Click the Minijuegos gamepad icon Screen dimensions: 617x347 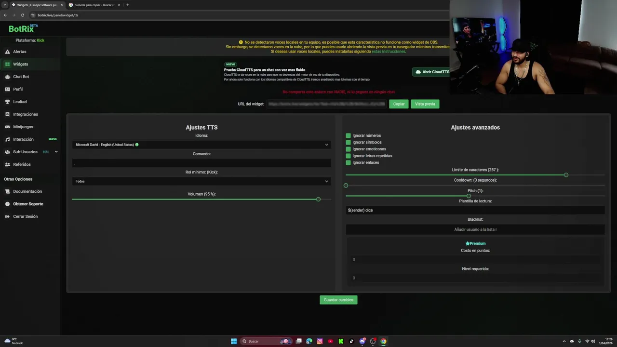(x=7, y=127)
